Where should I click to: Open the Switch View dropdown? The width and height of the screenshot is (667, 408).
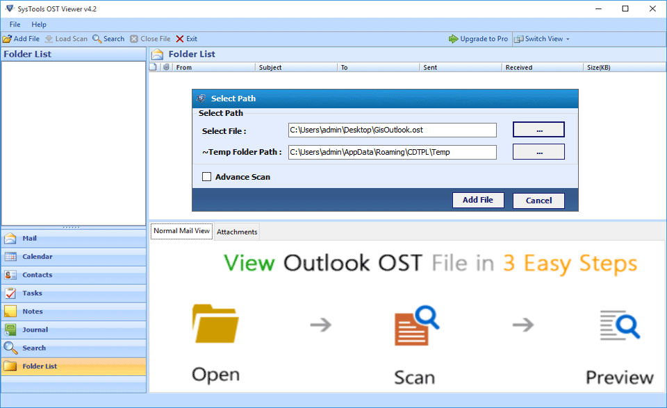tap(541, 39)
